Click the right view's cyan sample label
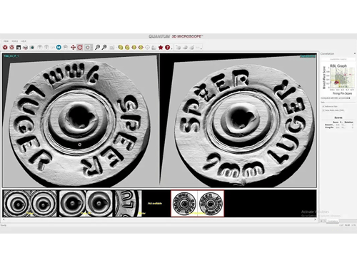 coord(308,56)
